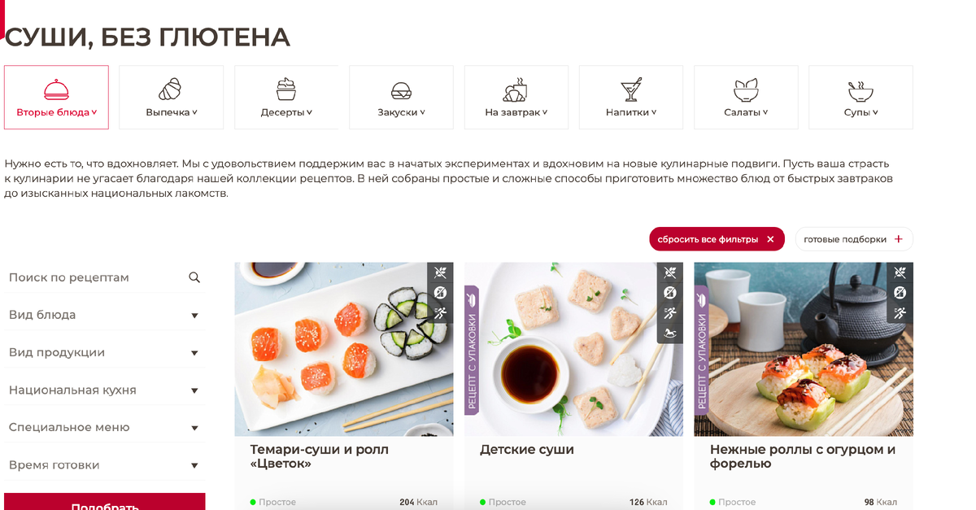Open the Время готовки dropdown
Viewport: 976px width, 510px height.
[x=104, y=464]
